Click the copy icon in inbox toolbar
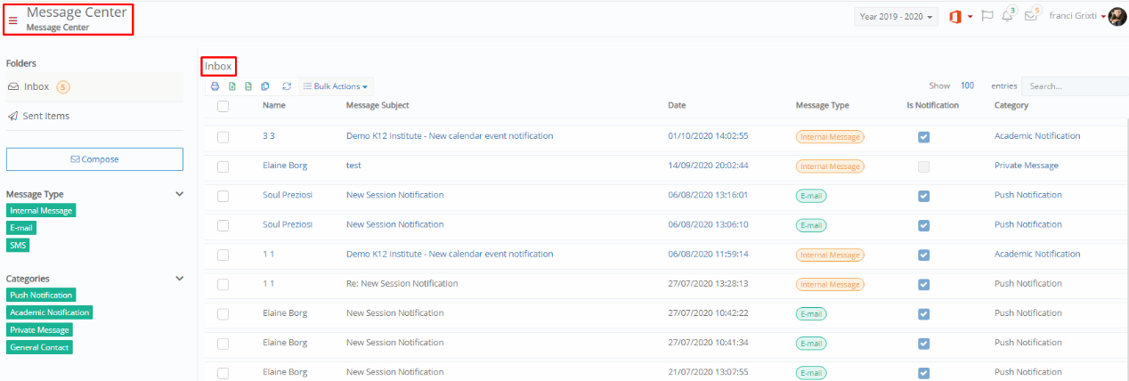The height and width of the screenshot is (381, 1129). click(x=265, y=86)
